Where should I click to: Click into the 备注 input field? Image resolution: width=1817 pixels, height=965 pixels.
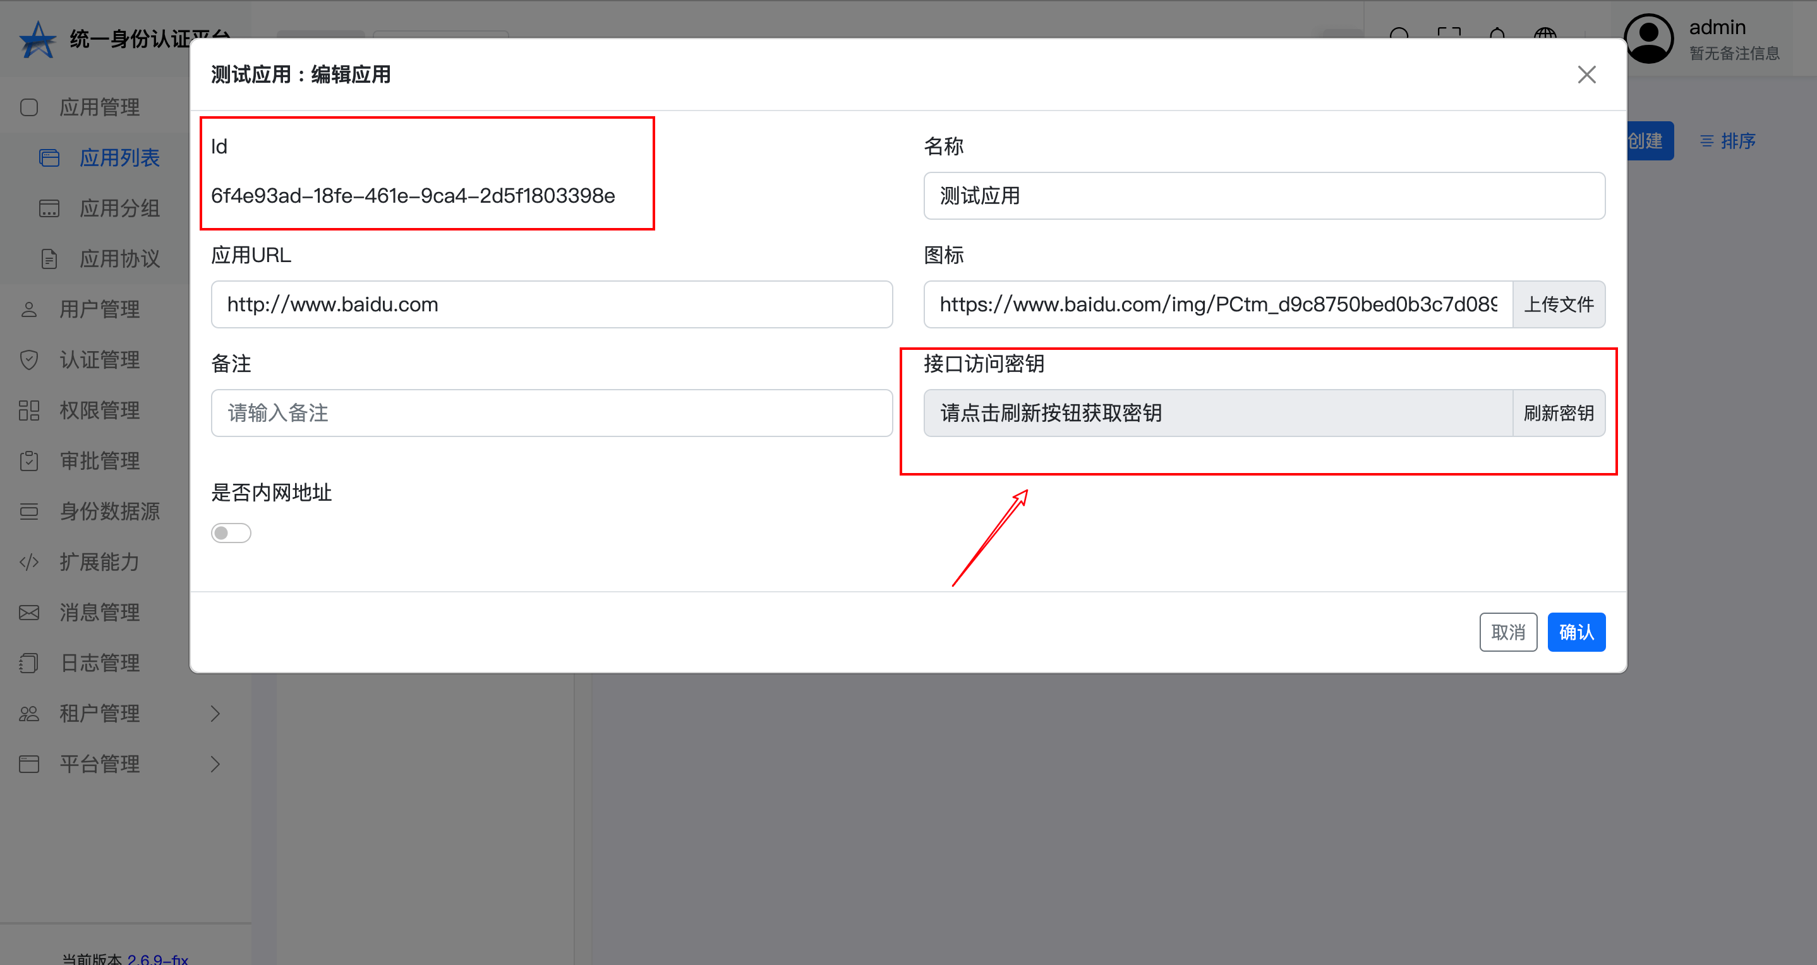(x=551, y=413)
